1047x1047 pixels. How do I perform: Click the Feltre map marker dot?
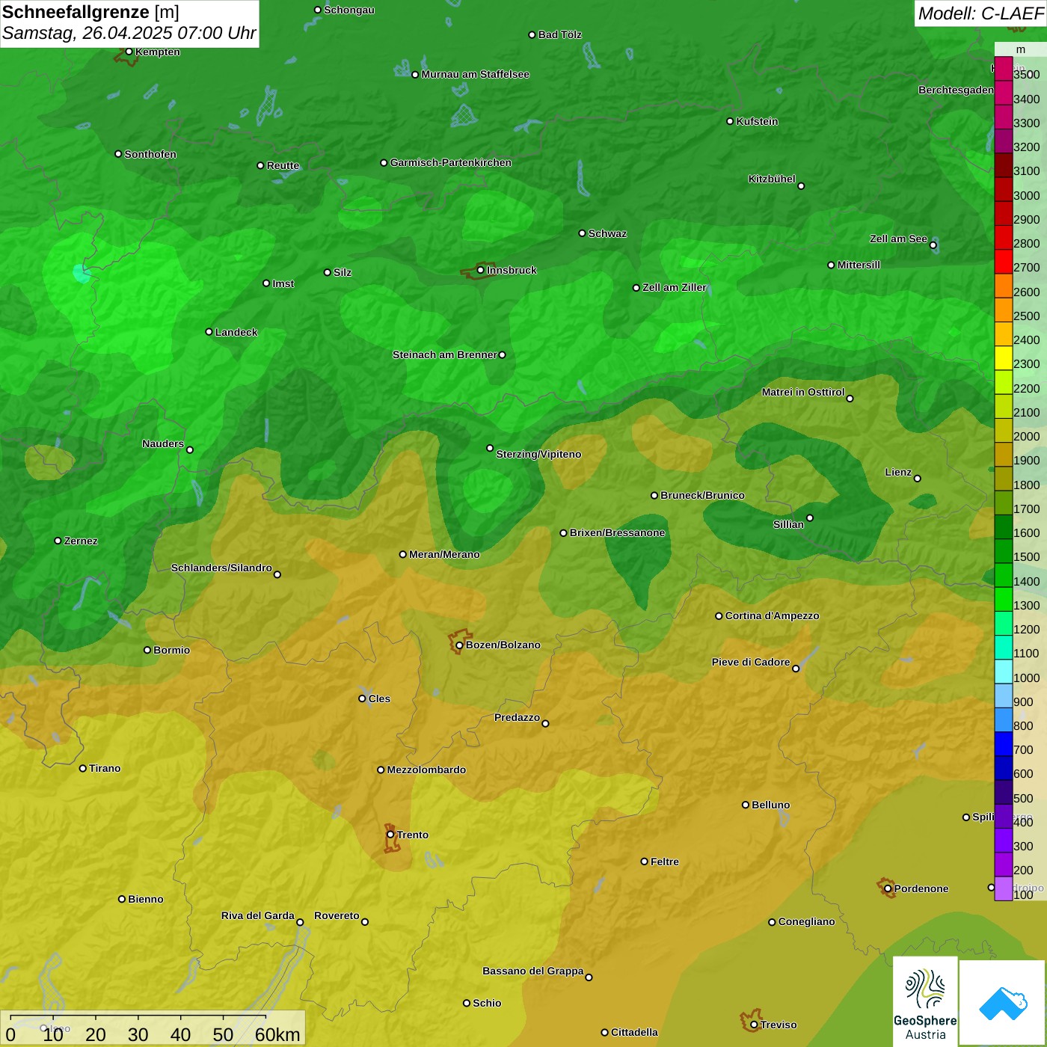644,861
